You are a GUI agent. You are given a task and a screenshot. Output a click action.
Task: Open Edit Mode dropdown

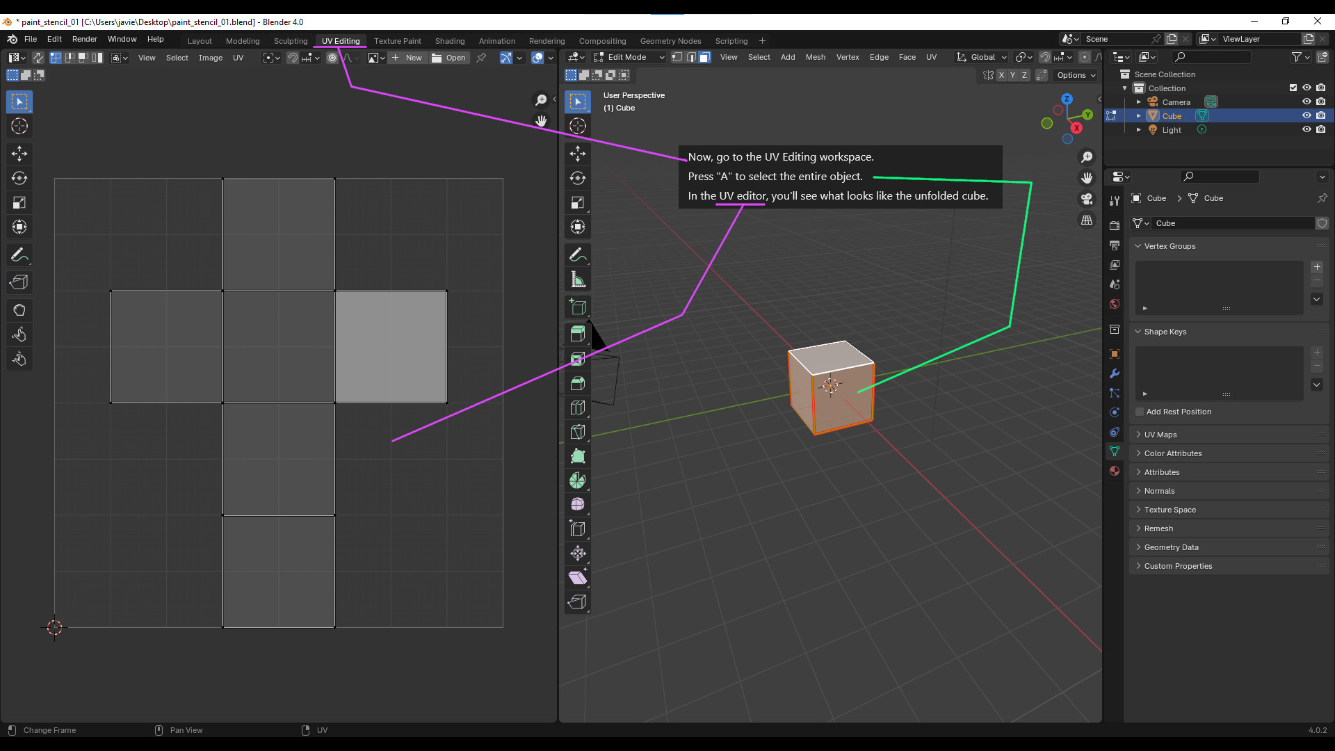pyautogui.click(x=629, y=57)
